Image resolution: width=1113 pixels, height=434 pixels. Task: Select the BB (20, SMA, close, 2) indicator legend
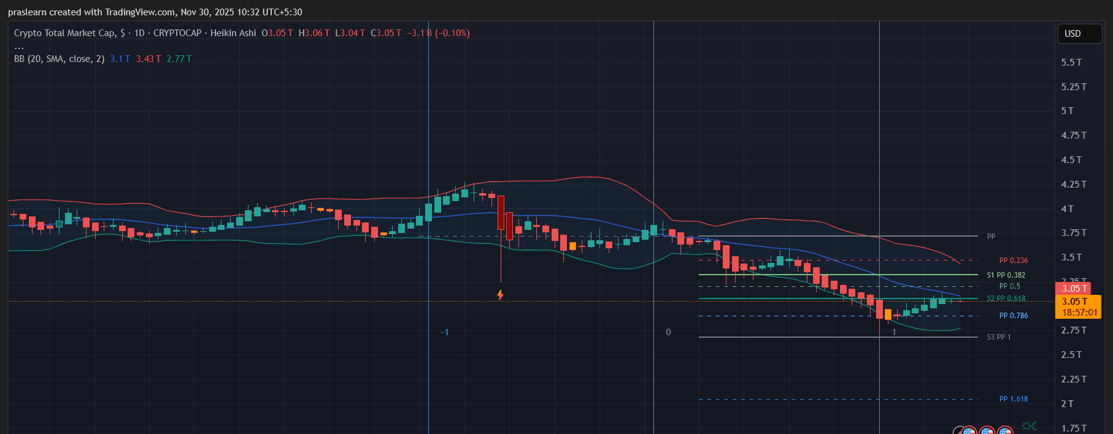tap(59, 59)
